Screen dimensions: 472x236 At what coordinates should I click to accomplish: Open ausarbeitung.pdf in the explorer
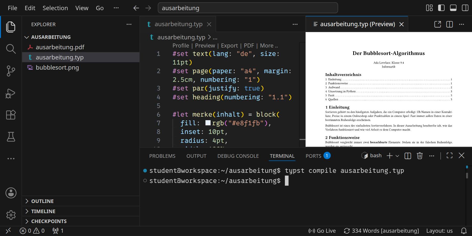click(x=81, y=47)
